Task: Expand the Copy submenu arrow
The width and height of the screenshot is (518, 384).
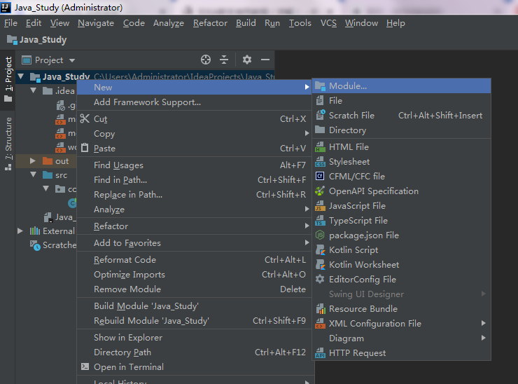Action: tap(307, 133)
